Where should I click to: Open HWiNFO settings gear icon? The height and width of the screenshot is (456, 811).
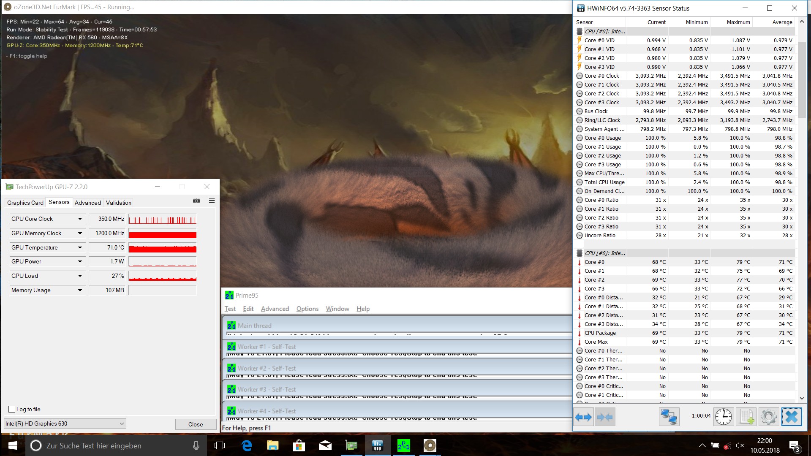pyautogui.click(x=768, y=417)
